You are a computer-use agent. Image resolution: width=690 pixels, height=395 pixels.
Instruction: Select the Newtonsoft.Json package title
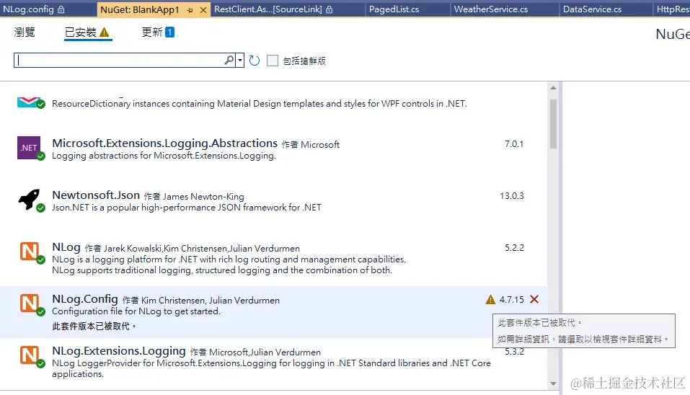(x=96, y=195)
